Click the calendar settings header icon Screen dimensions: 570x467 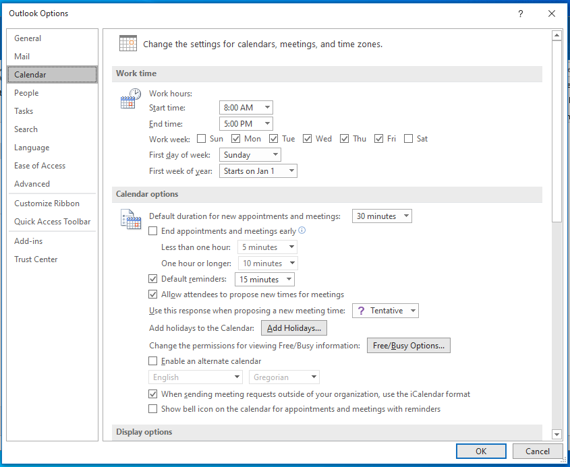pyautogui.click(x=128, y=43)
